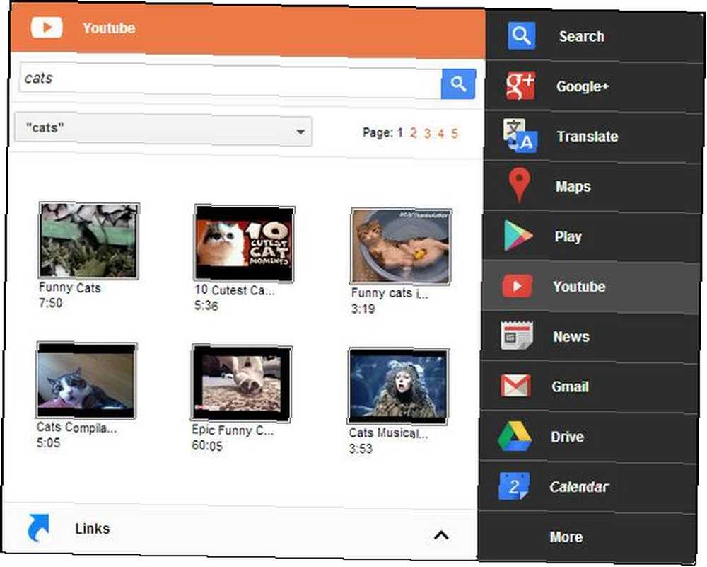The height and width of the screenshot is (567, 707).
Task: Select the red Youtube icon in sidebar
Action: click(518, 286)
